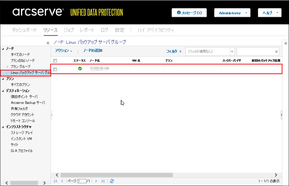Click the green status check icon
289x186 pixels.
click(80, 69)
